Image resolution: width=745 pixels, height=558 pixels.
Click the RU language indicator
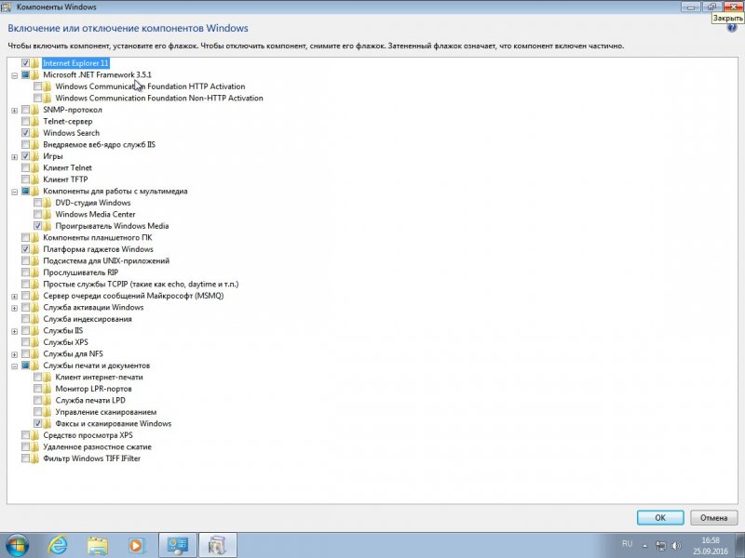pyautogui.click(x=627, y=544)
